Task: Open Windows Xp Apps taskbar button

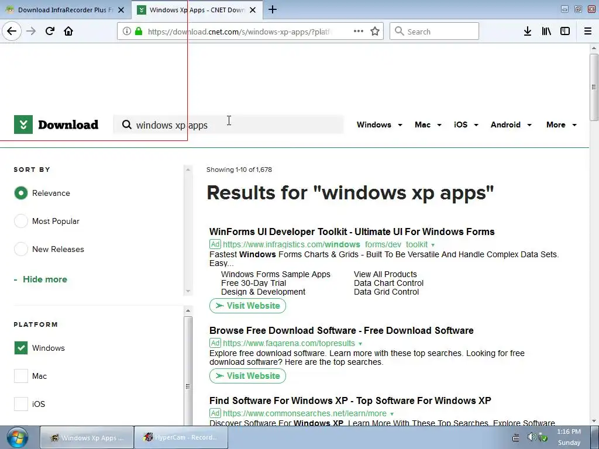Action: click(x=87, y=437)
